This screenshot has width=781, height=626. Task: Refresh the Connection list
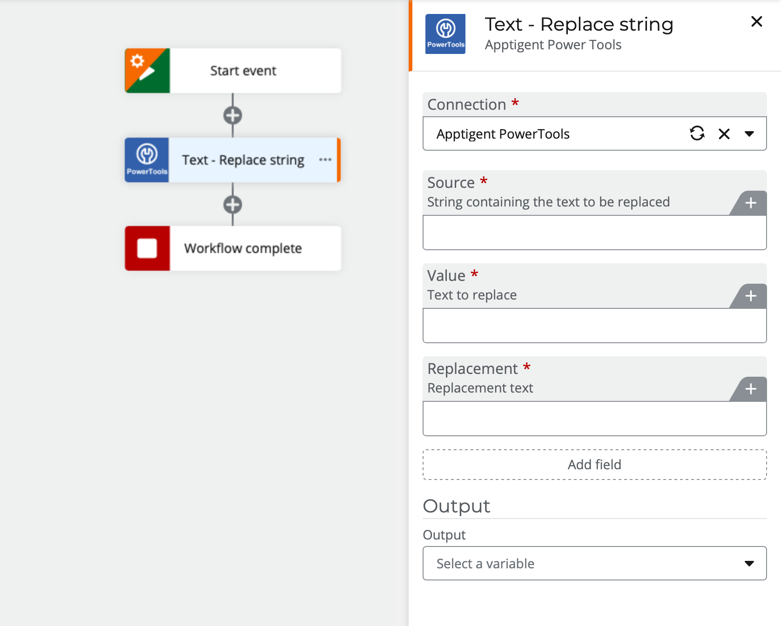pyautogui.click(x=697, y=133)
